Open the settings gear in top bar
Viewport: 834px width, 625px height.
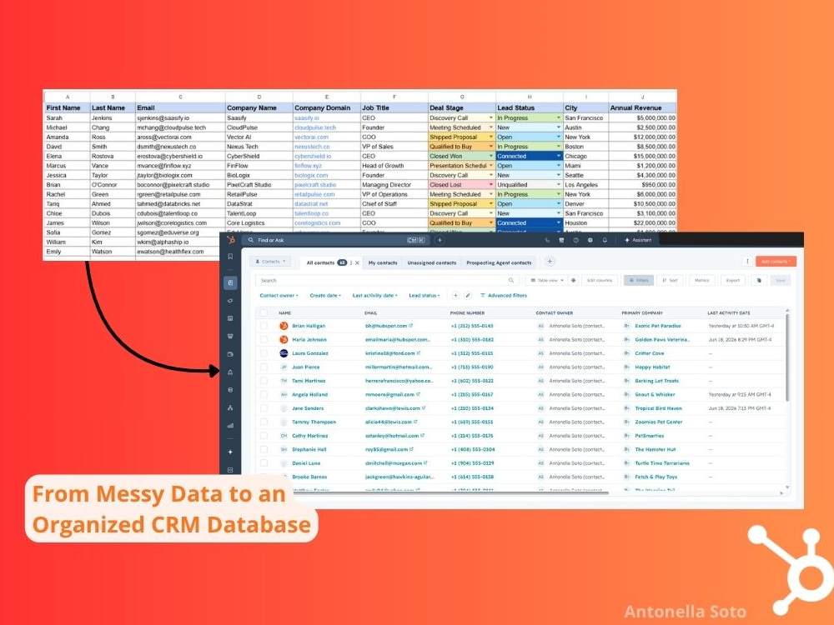(x=590, y=240)
